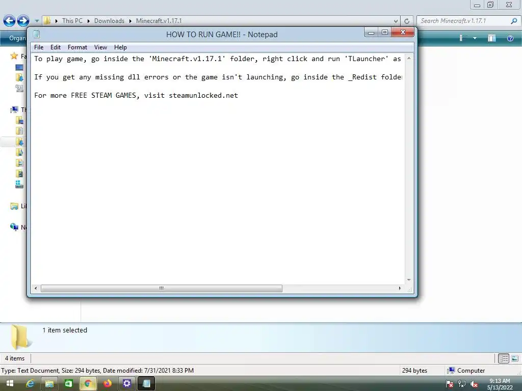Click Notepad title bar document icon

pos(36,34)
